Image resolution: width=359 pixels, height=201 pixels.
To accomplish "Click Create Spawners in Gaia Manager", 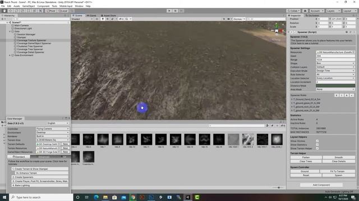I will (x=40, y=177).
